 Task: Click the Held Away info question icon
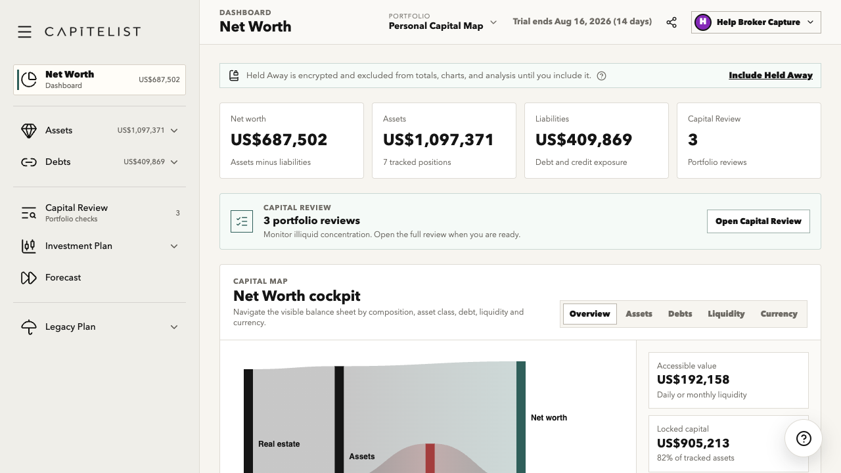pyautogui.click(x=601, y=76)
